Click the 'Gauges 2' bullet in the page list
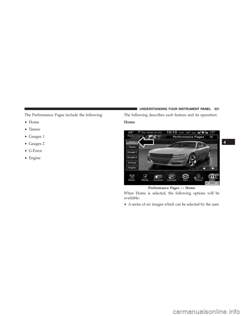244x316 pixels. (37, 144)
